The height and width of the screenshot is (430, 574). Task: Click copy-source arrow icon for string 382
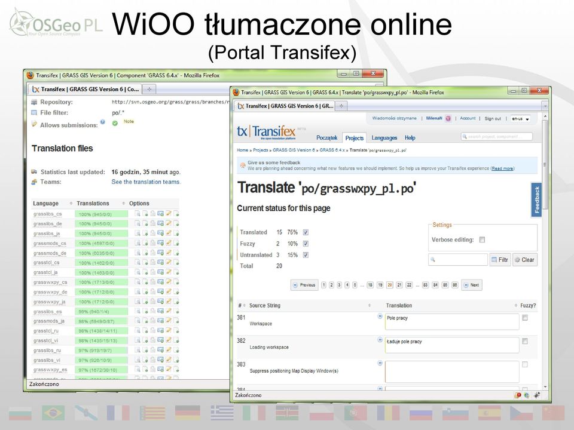coord(380,340)
